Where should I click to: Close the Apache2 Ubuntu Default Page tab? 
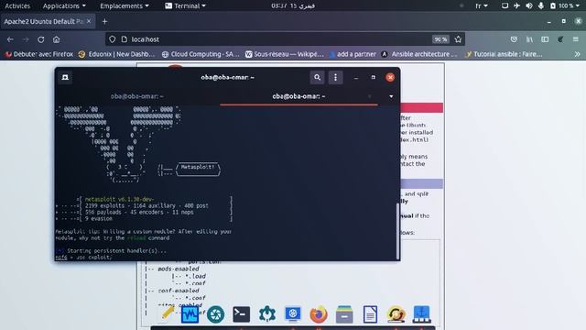pyautogui.click(x=89, y=21)
